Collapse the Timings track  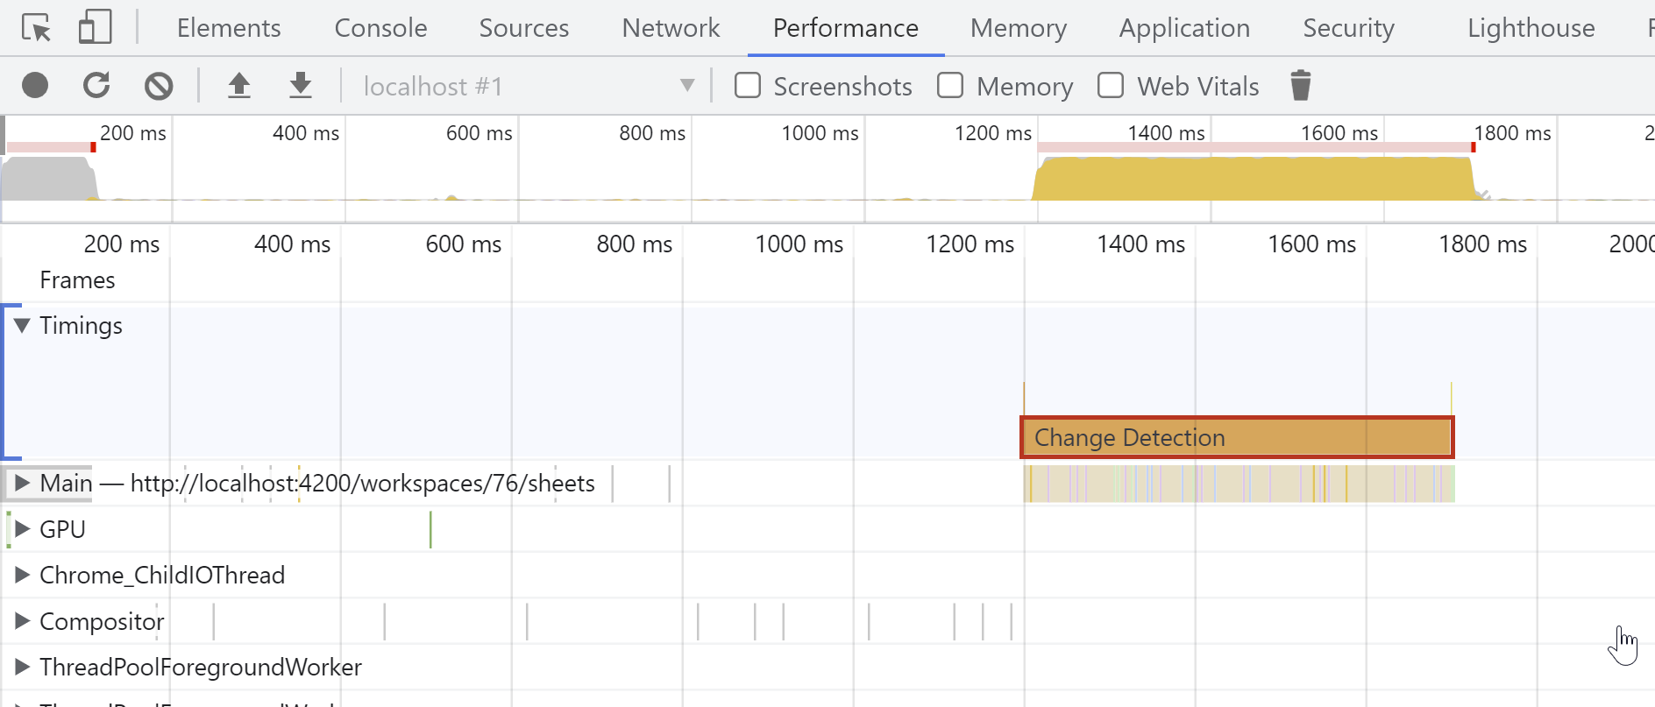23,325
